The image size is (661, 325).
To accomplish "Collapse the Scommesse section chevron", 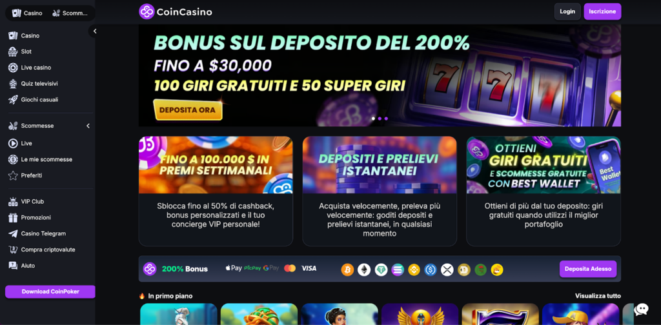I will (88, 126).
